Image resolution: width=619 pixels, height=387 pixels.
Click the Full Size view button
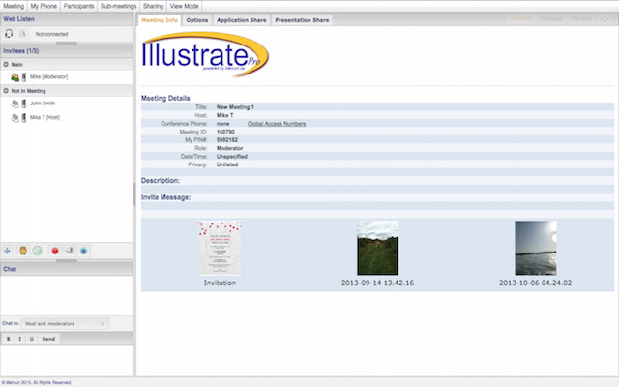coord(582,19)
